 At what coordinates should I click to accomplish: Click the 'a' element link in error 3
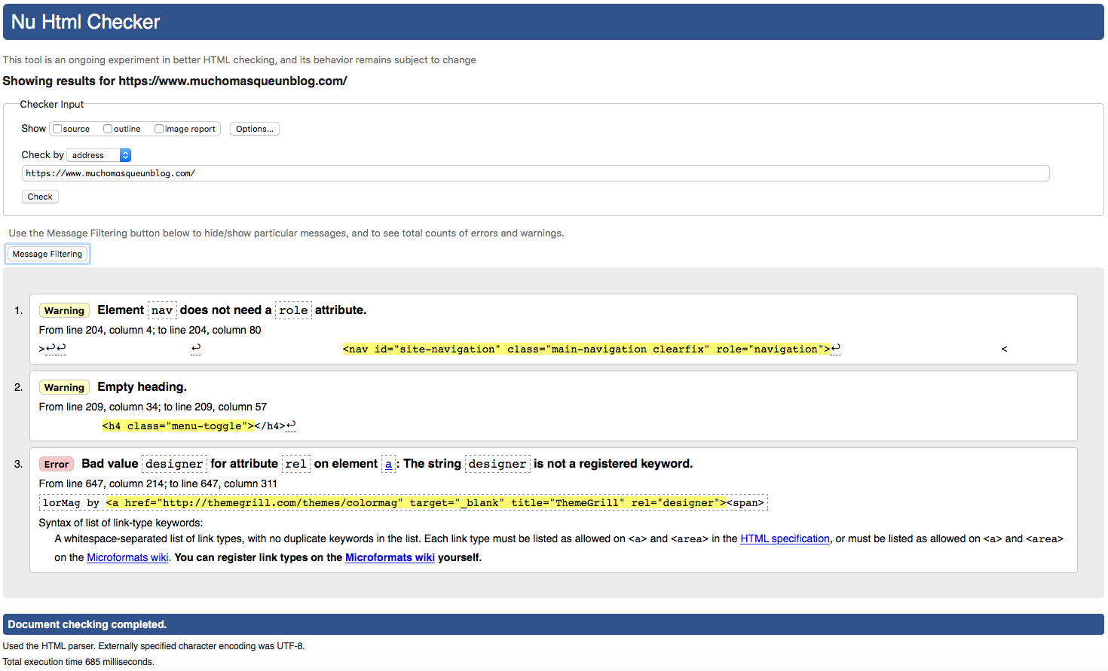[389, 464]
